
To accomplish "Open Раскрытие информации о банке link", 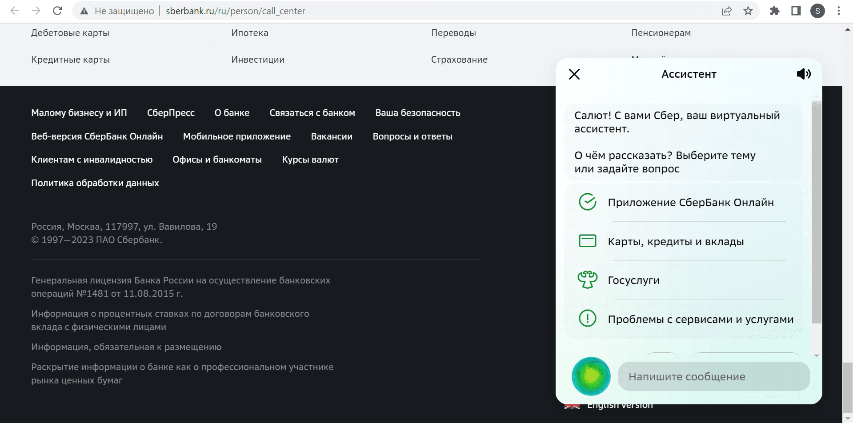I will 182,374.
